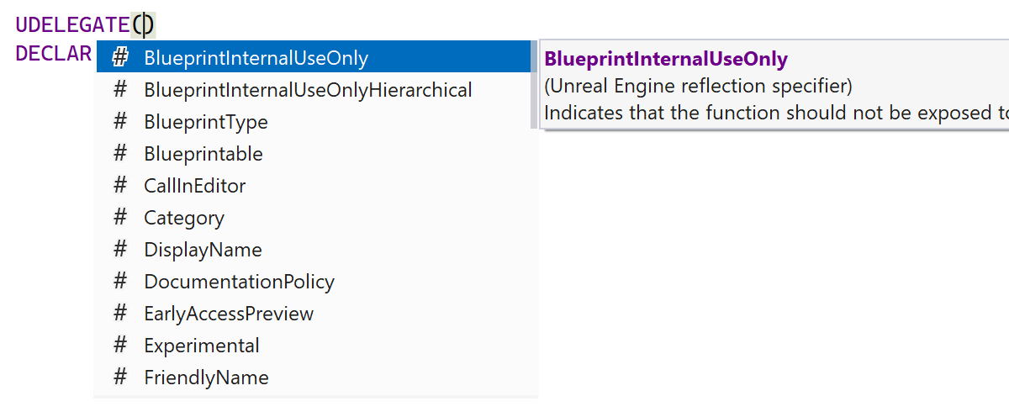Click the hash icon beside BlueprintInternalUseOnly
The width and height of the screenshot is (1009, 412).
coord(120,58)
